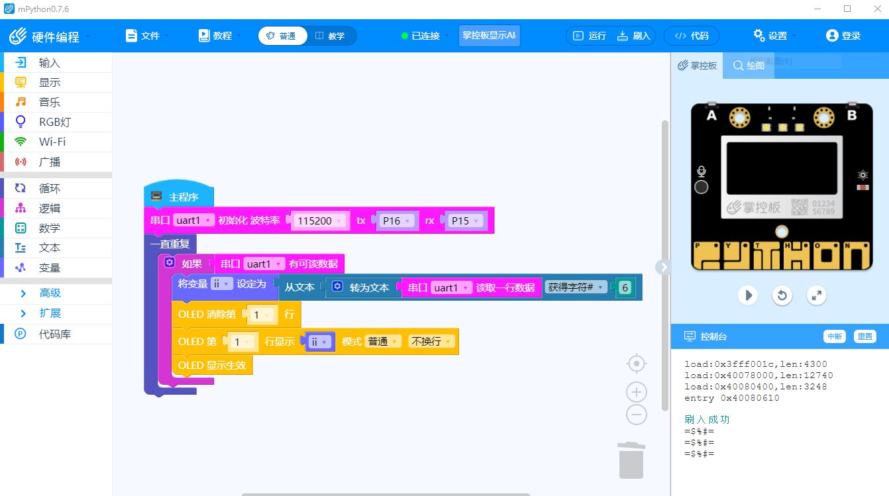Collapse the right panel with arrow handle

(x=663, y=266)
